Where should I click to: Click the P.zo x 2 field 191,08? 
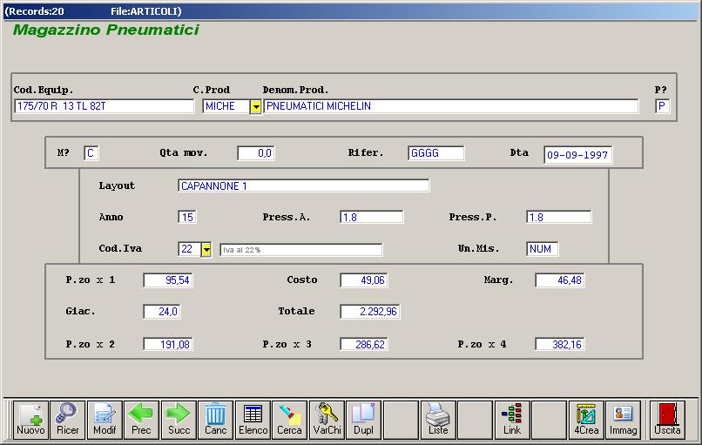(x=168, y=344)
